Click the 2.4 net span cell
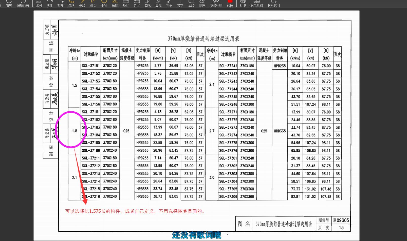The width and height of the screenshot is (407, 241). 212,85
